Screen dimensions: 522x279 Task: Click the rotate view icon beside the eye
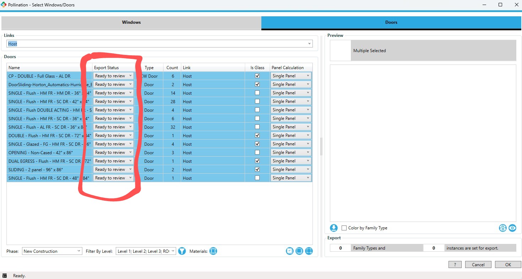coord(502,228)
